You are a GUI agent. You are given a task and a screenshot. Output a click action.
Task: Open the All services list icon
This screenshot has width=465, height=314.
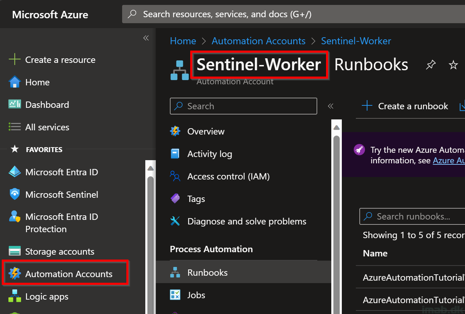click(14, 127)
